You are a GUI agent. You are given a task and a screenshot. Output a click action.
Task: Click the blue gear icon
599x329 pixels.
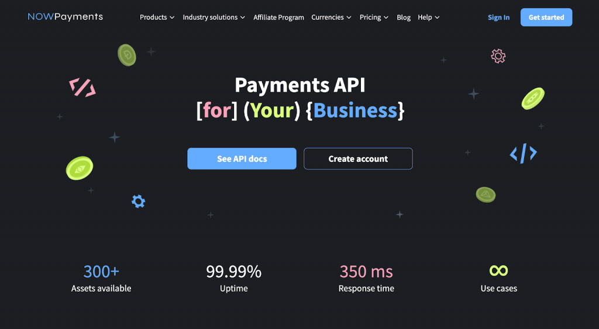[138, 202]
